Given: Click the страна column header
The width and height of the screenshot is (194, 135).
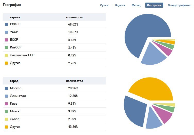Looking at the screenshot, I should (x=15, y=17).
